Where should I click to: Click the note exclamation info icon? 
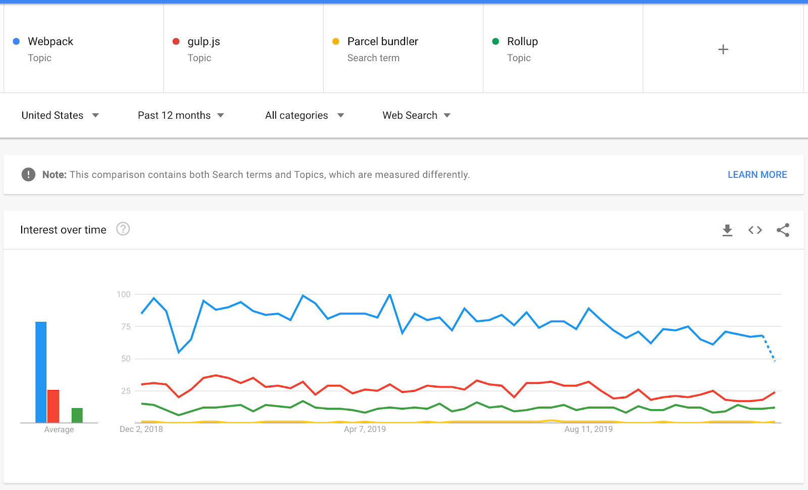(29, 174)
